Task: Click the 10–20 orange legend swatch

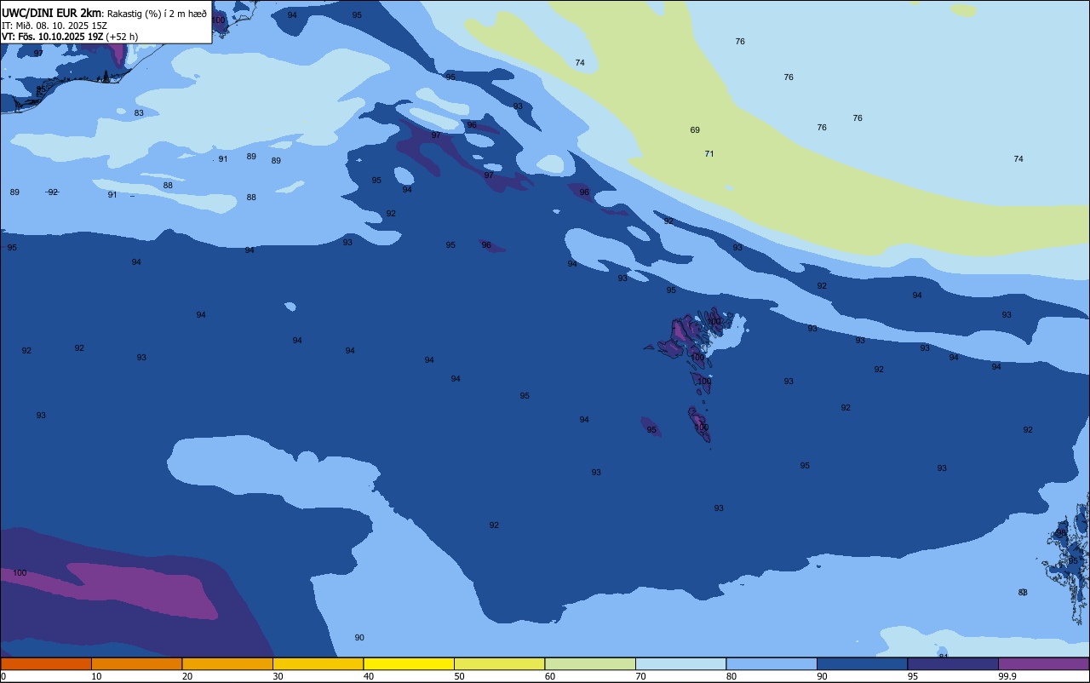Action: (136, 663)
